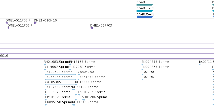Viewport: 214px width, 106px height.
Task: Select the RH12163.5prime label
Action: click(x=82, y=62)
